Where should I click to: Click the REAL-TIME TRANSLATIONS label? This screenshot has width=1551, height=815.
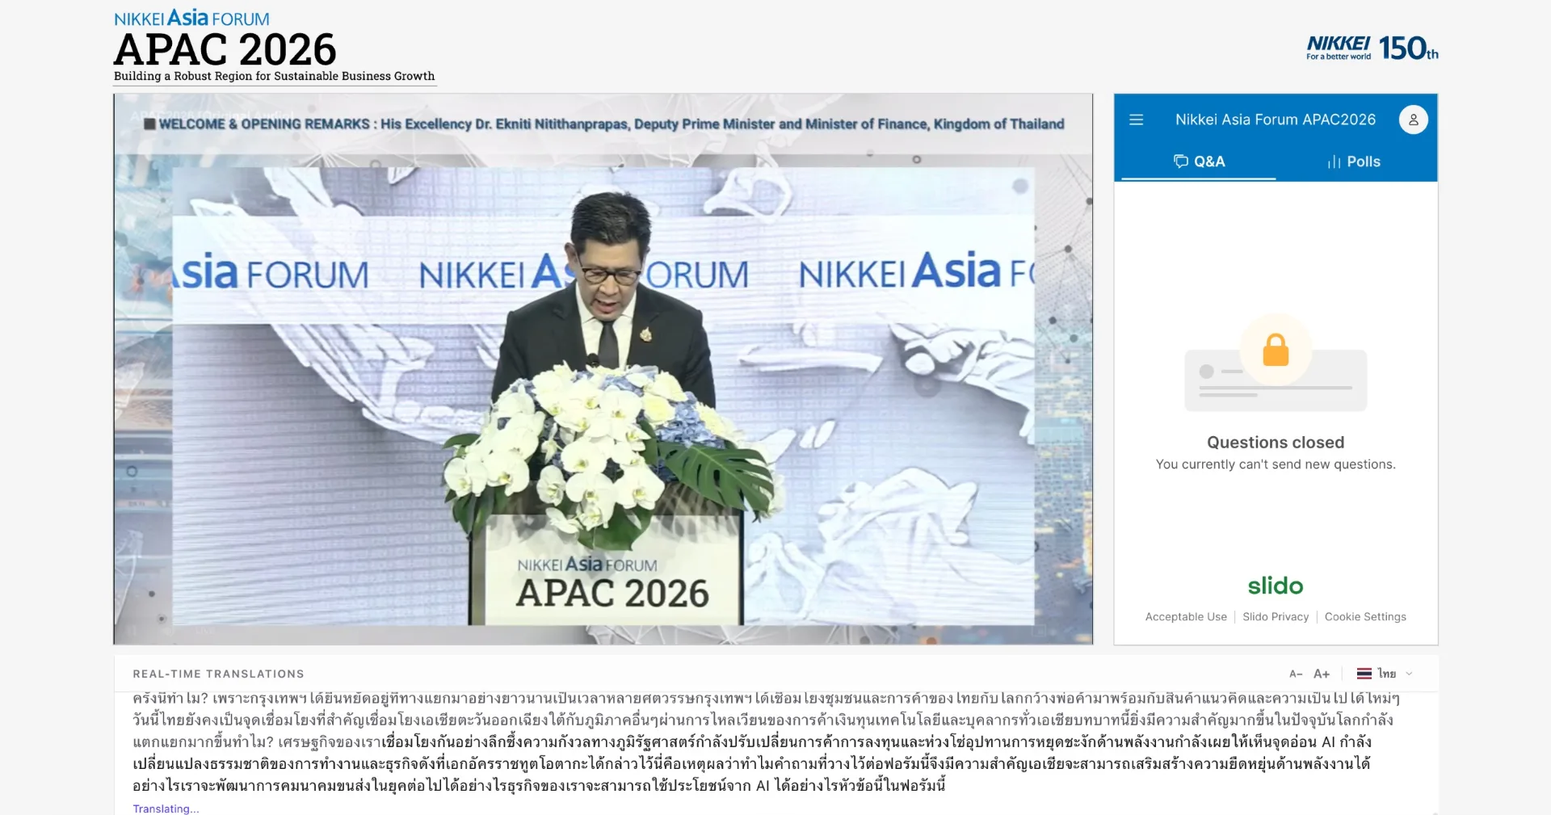tap(218, 674)
